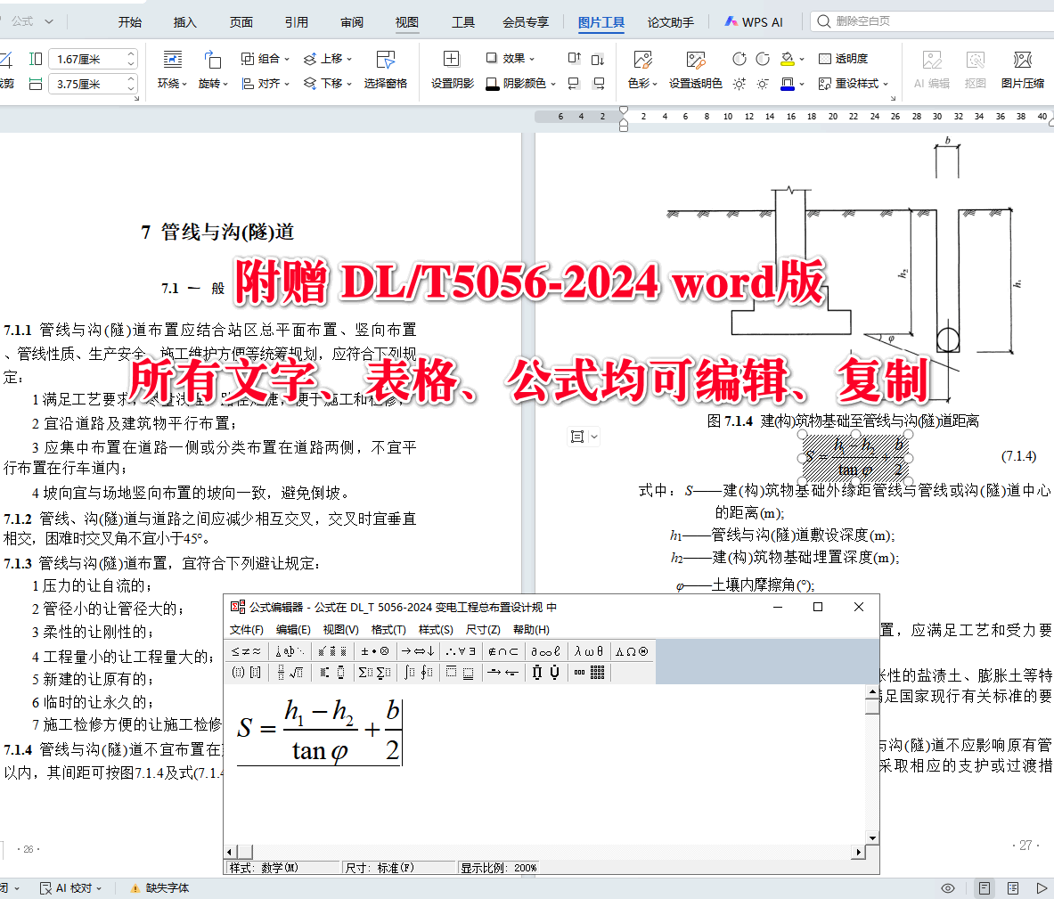Open uppercase Greek letters palette (ΛΩ)

pyautogui.click(x=632, y=651)
